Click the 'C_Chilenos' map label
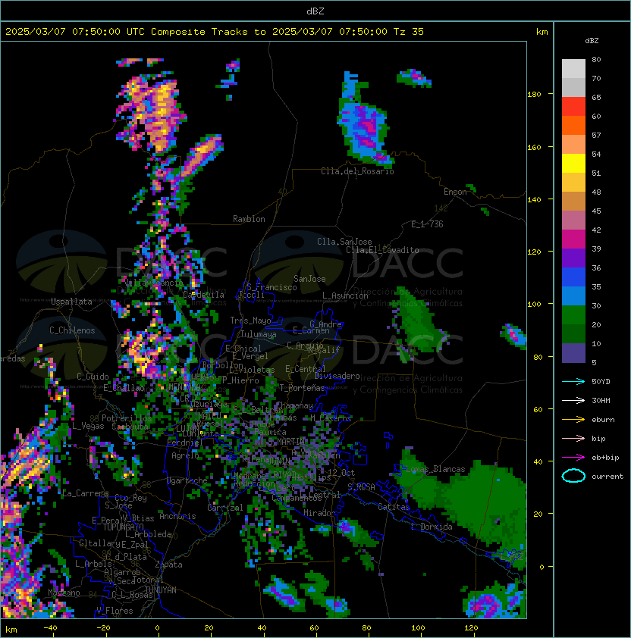 [x=72, y=330]
